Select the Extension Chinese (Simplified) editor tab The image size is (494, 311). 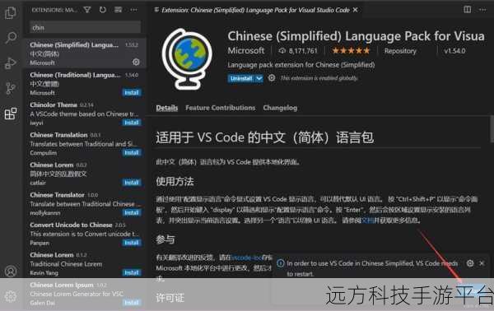256,10
